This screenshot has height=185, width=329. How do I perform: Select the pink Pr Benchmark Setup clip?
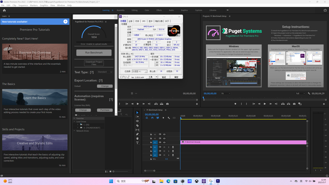(244, 142)
